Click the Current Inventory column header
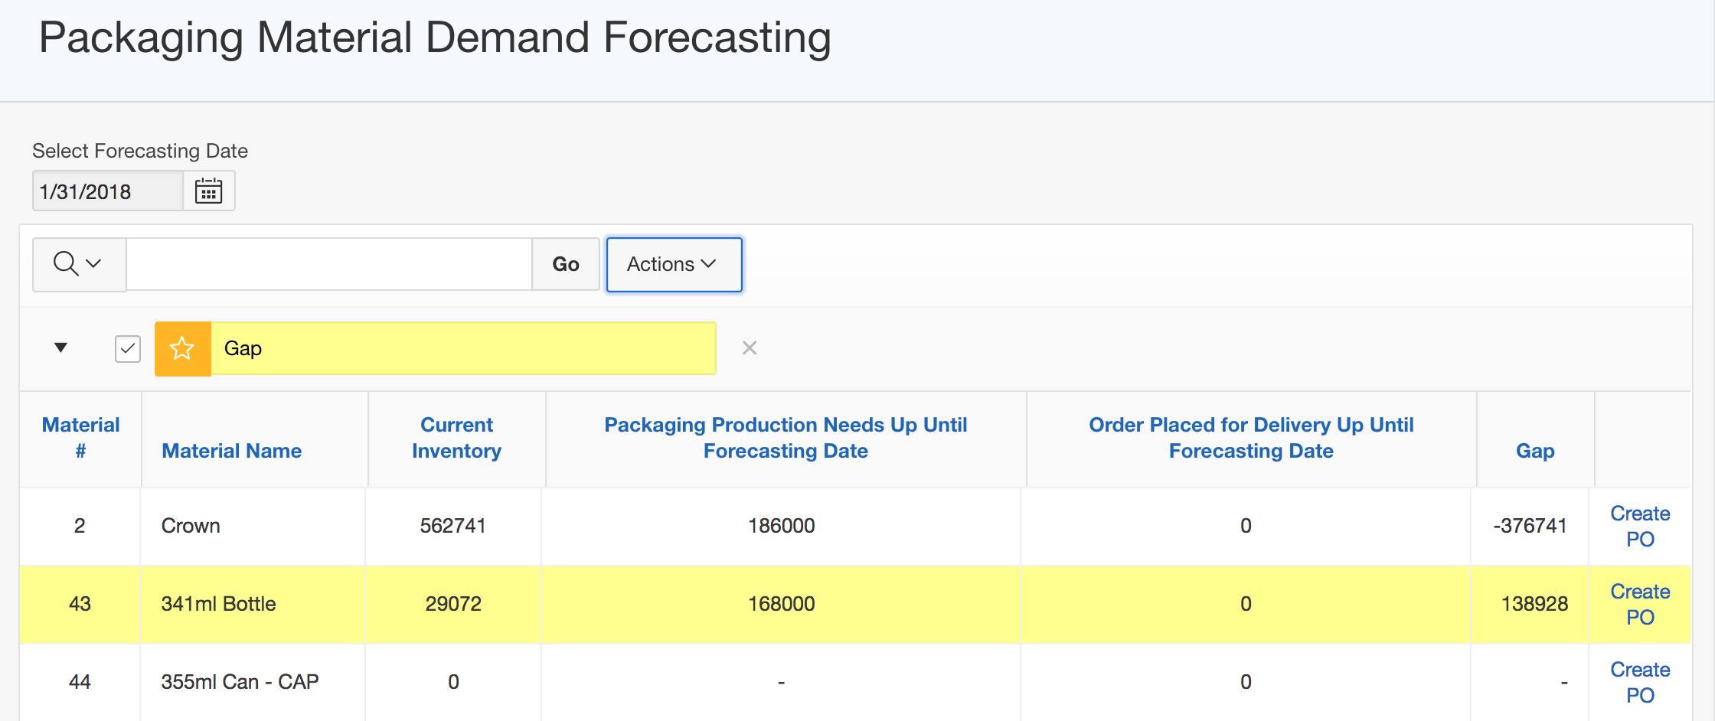Screen dimensions: 1715x721 tap(456, 438)
